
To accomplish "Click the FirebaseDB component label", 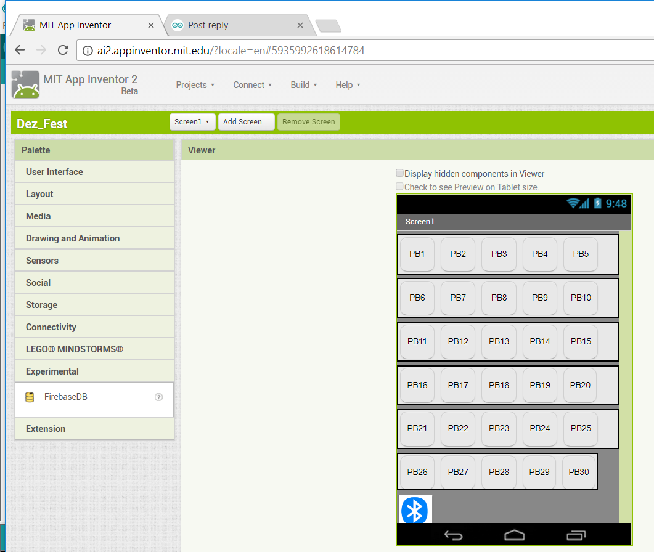I will pyautogui.click(x=66, y=397).
